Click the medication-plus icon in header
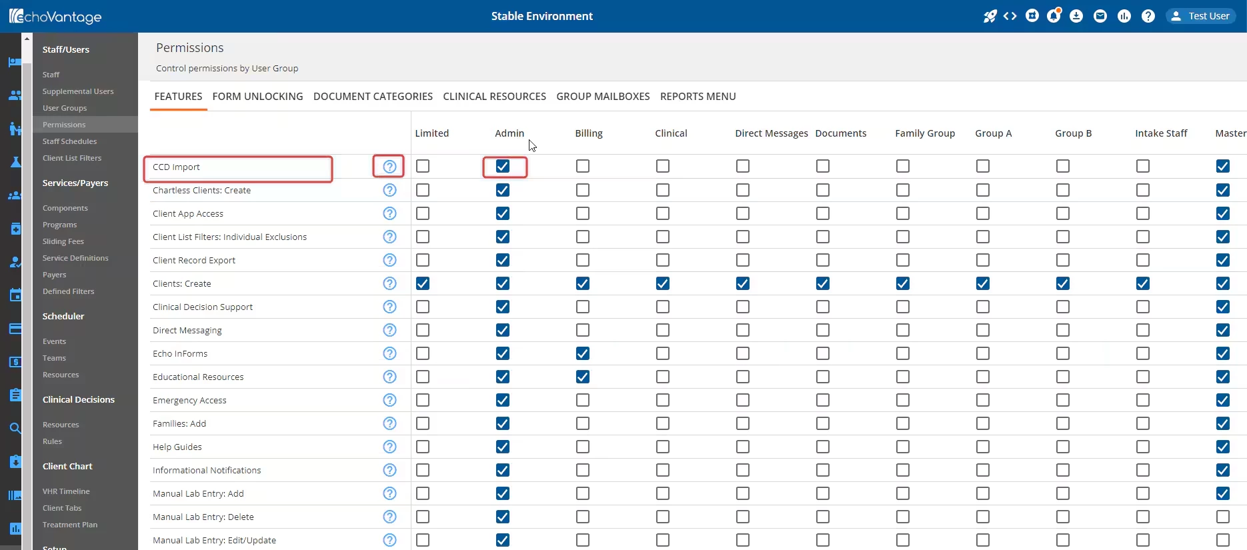This screenshot has width=1247, height=550. [1032, 16]
